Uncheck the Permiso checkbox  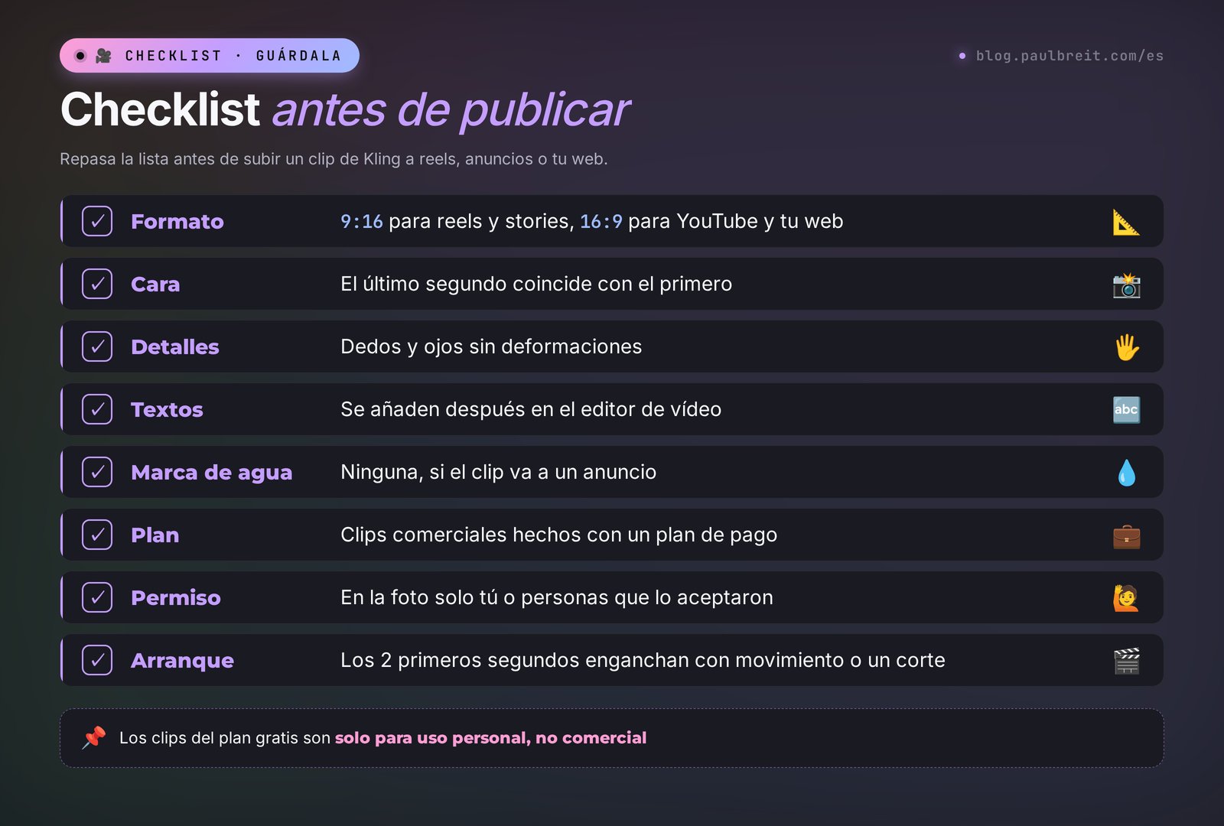tap(97, 597)
